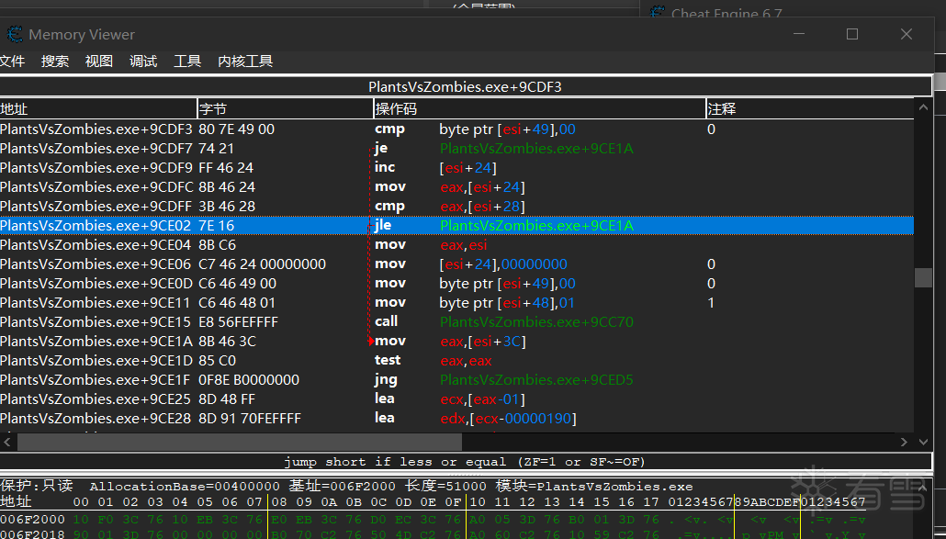
Task: Click disassembler scroll up arrow
Action: [923, 107]
